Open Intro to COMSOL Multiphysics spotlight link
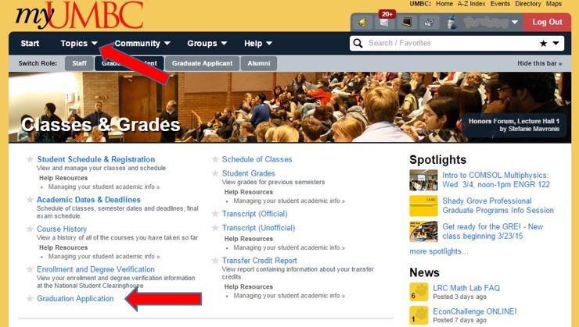Screen dimensions: 579x327 [x=496, y=179]
